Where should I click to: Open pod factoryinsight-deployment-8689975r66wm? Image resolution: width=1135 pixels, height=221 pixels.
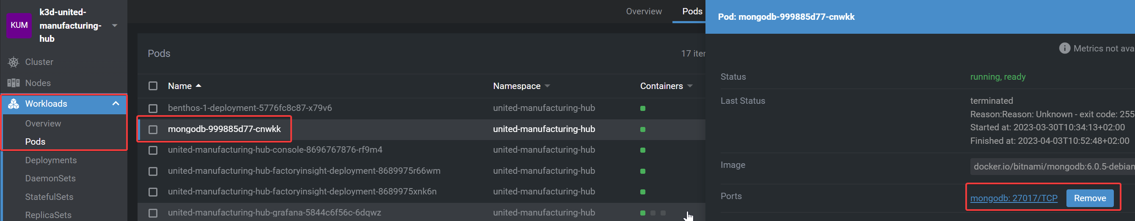click(304, 171)
